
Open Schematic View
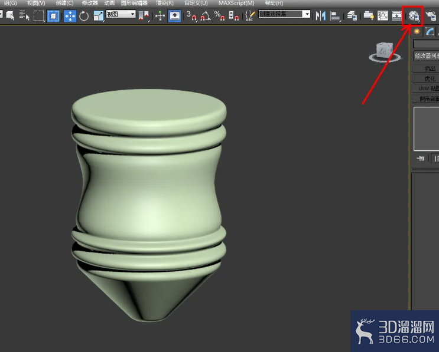(x=396, y=16)
